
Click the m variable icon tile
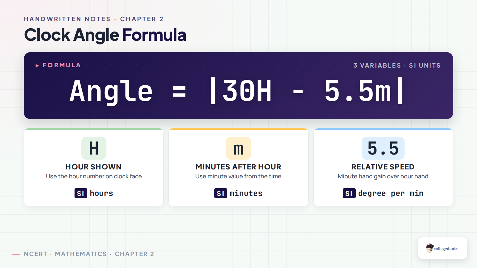pos(238,148)
